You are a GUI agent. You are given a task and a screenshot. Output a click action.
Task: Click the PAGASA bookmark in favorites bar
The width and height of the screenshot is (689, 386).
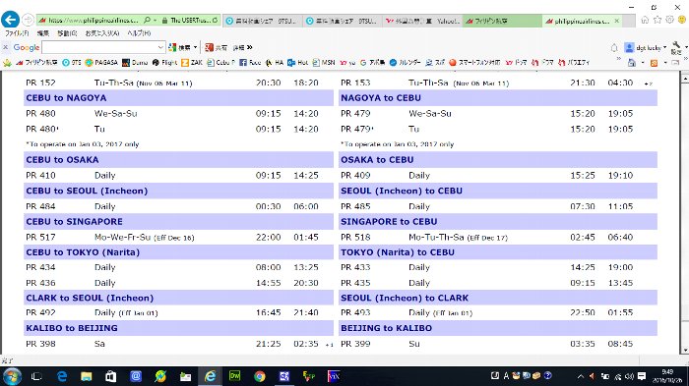point(101,63)
